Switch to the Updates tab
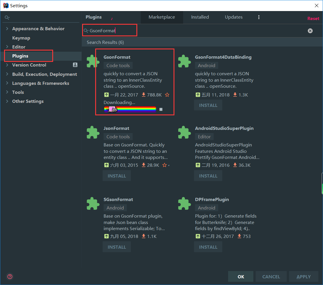 click(x=234, y=17)
